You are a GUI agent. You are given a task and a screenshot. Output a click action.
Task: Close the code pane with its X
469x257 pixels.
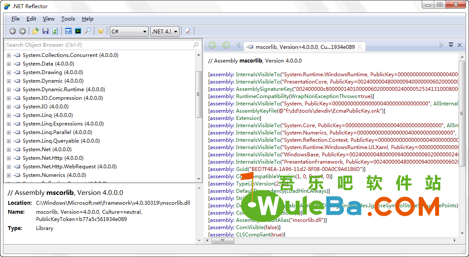460,45
